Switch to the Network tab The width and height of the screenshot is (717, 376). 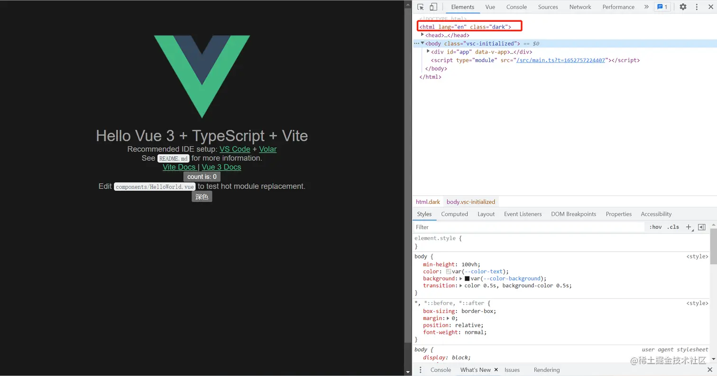(x=580, y=7)
